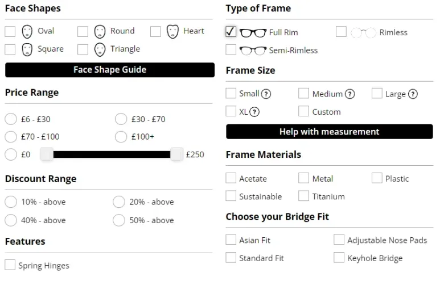Enable the Titanium material checkbox
The image size is (444, 281).
coord(303,196)
